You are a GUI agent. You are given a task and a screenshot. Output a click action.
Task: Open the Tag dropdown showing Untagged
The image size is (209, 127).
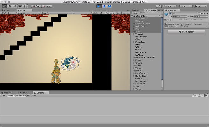point(179,17)
